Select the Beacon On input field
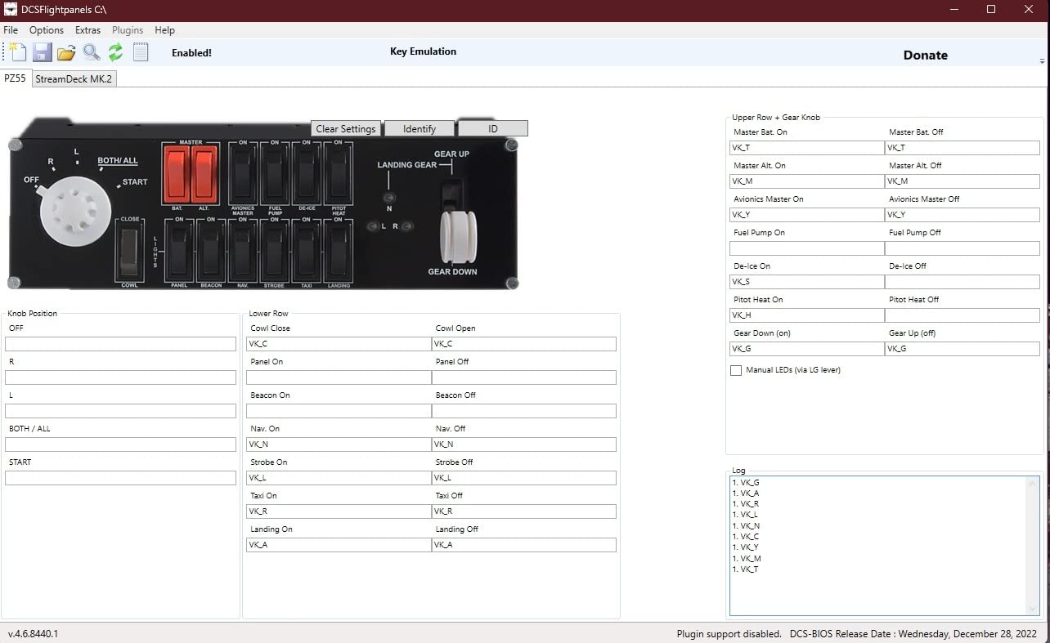 click(x=339, y=411)
